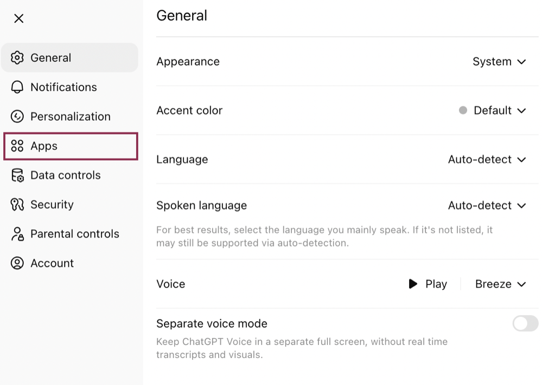542x385 pixels.
Task: Click the Data controls database icon
Action: 17,175
